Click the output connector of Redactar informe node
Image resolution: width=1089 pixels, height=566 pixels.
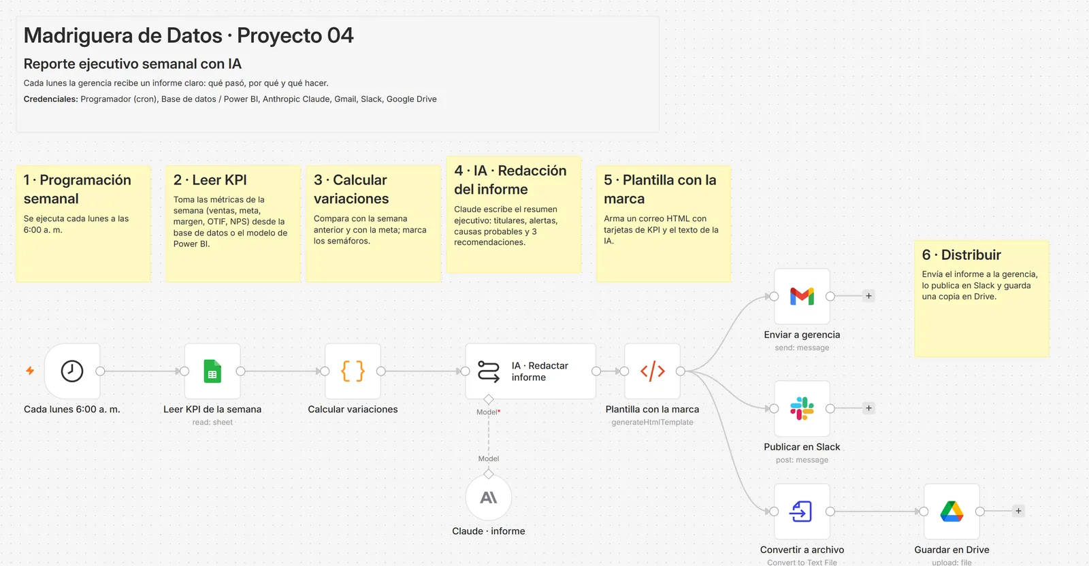click(x=596, y=371)
